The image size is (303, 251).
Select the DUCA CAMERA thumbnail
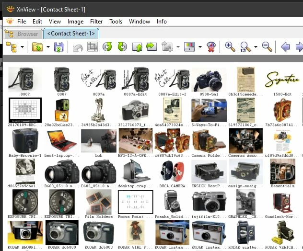point(172,171)
